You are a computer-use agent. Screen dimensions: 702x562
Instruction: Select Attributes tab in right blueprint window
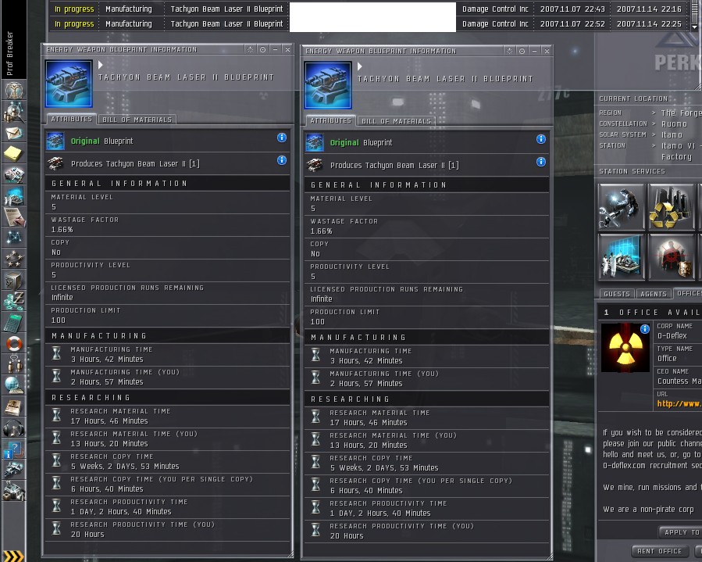(x=331, y=120)
